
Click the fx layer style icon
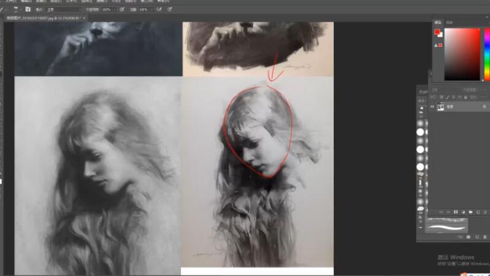pos(448,212)
